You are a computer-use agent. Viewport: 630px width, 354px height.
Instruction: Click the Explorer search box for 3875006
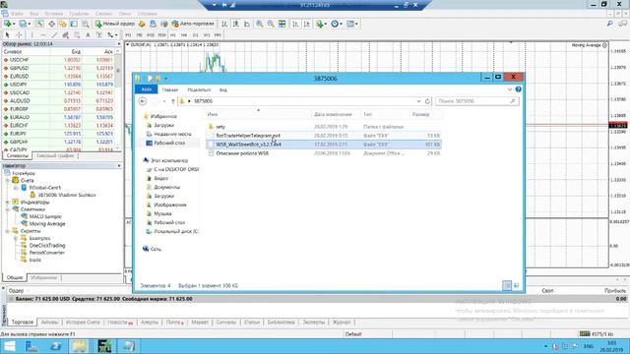click(476, 101)
